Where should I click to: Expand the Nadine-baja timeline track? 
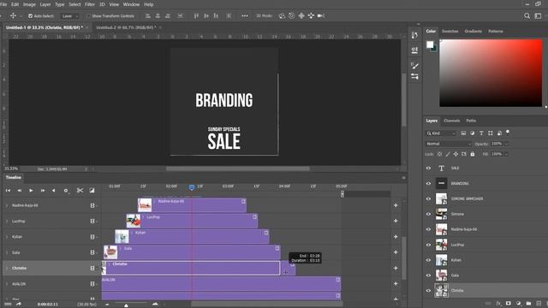pos(7,205)
